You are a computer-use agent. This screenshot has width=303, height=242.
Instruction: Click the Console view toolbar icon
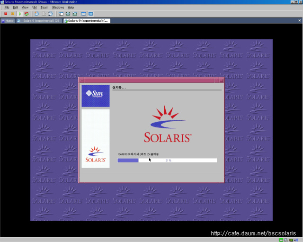pos(90,14)
